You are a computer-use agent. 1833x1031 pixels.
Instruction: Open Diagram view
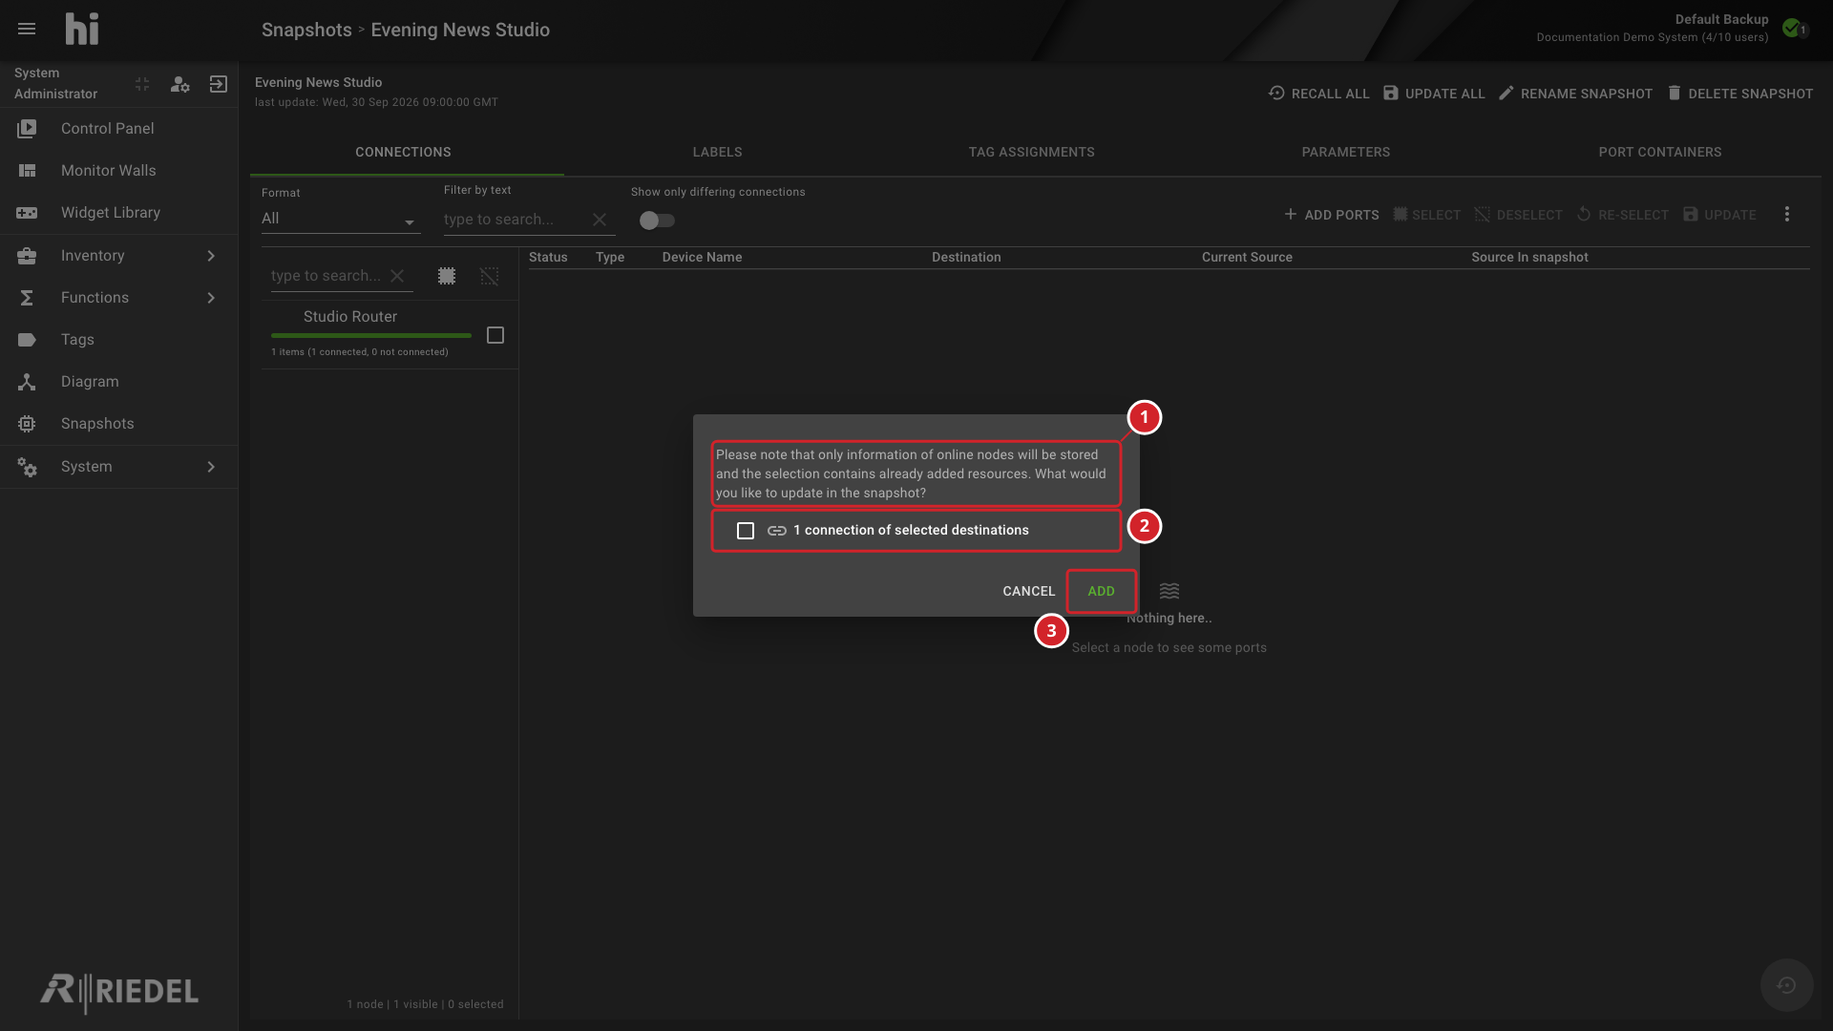(118, 381)
